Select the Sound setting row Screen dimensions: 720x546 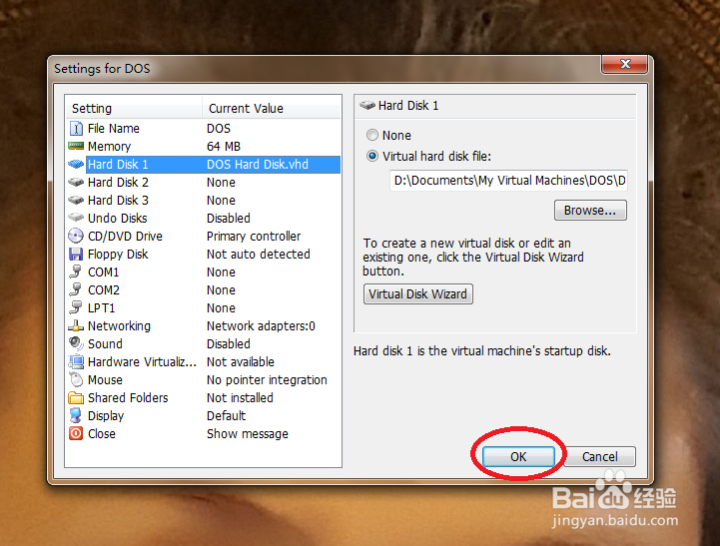(204, 343)
